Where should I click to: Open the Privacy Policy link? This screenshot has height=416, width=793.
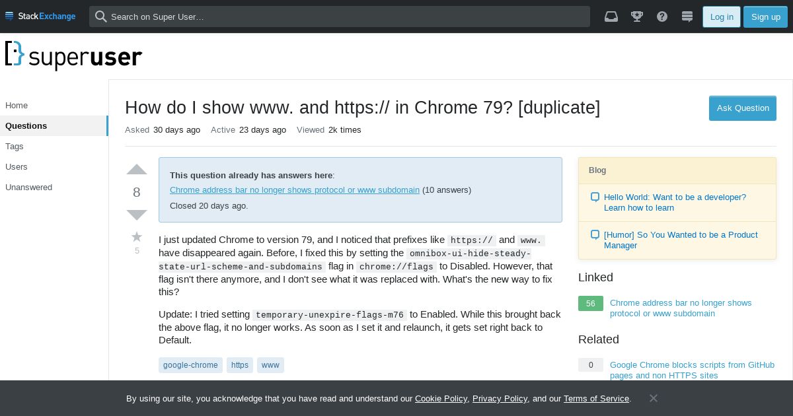tap(500, 399)
